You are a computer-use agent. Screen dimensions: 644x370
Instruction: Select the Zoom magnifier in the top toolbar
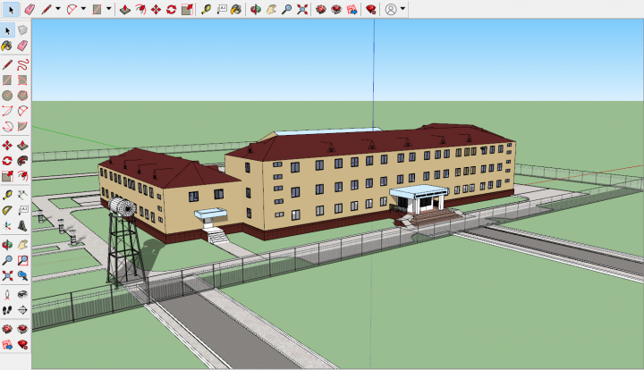click(x=287, y=10)
